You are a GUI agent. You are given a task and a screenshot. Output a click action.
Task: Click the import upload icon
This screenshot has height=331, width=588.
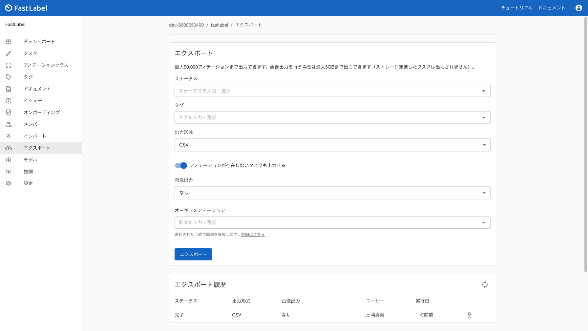tap(9, 136)
